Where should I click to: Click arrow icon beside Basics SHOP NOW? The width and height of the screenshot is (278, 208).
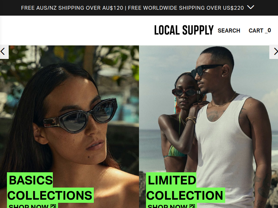click(x=53, y=206)
